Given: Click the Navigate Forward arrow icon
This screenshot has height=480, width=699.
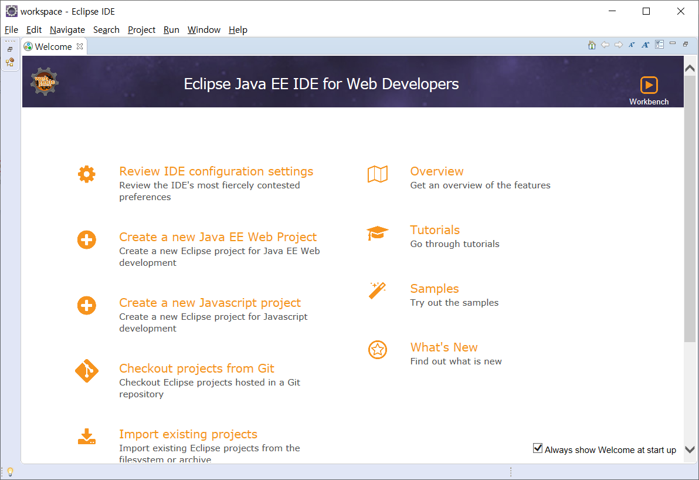Looking at the screenshot, I should pos(618,45).
